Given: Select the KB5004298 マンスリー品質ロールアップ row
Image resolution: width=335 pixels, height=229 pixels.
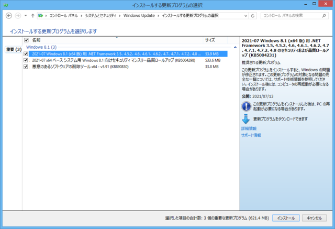Looking at the screenshot, I should tap(128, 60).
